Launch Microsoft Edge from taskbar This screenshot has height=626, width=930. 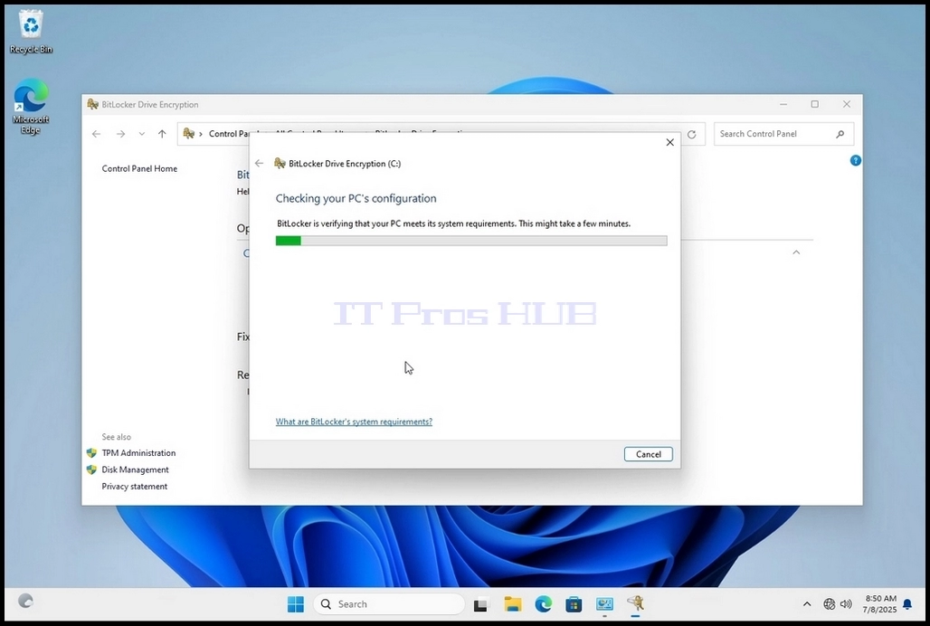(x=544, y=604)
